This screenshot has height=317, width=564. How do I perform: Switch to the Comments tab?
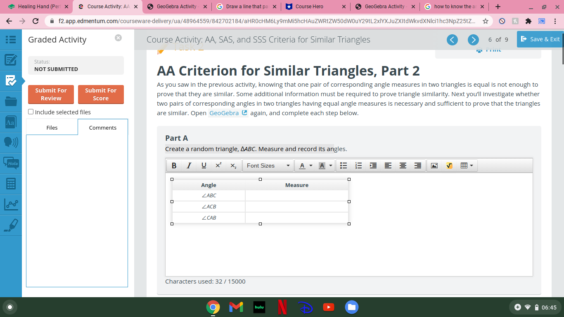point(103,128)
